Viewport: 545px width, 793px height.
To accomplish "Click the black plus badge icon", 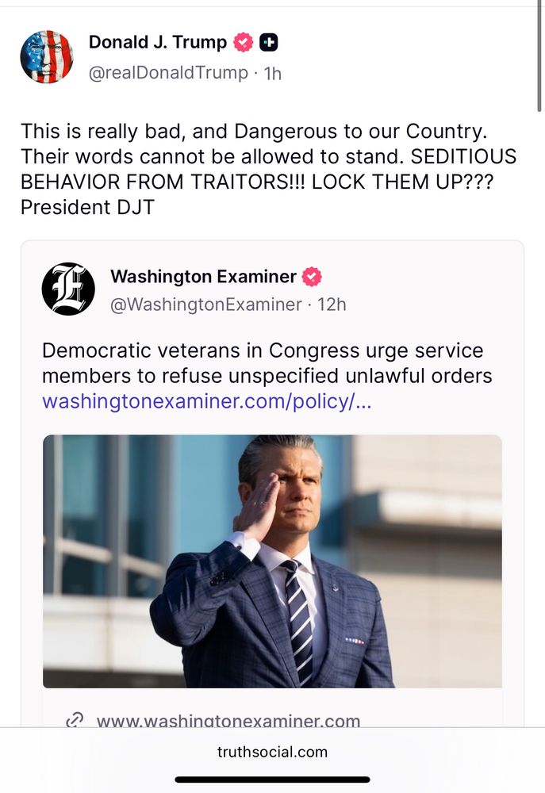I will coord(269,43).
